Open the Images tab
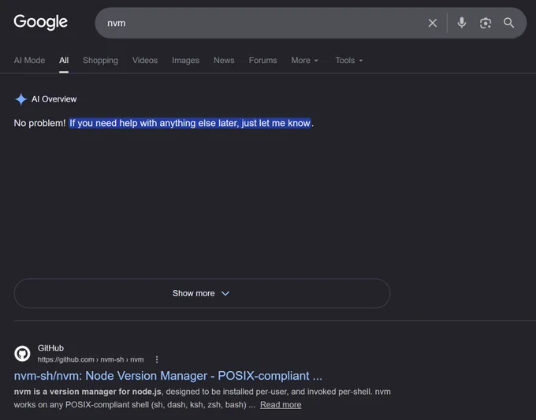The width and height of the screenshot is (536, 420). point(185,61)
